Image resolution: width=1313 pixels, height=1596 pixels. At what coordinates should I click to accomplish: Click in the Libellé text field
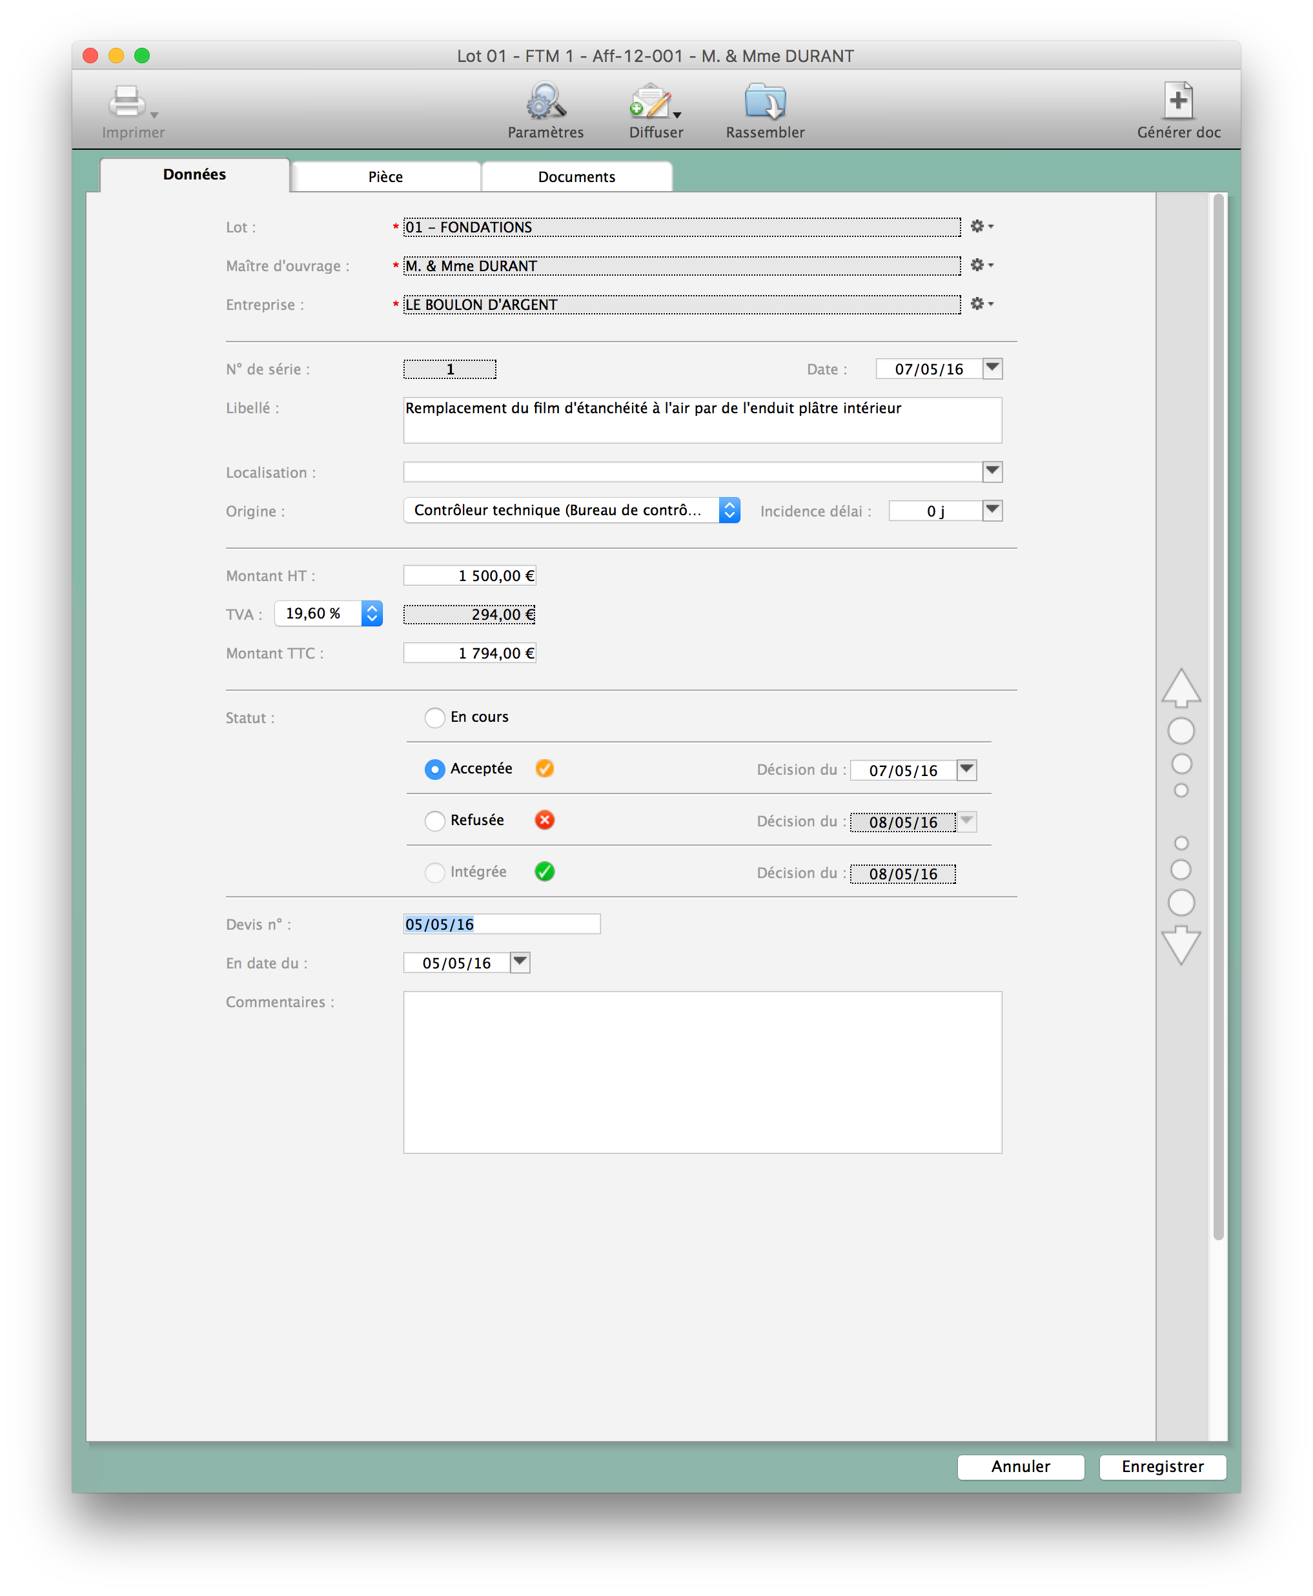[x=702, y=420]
